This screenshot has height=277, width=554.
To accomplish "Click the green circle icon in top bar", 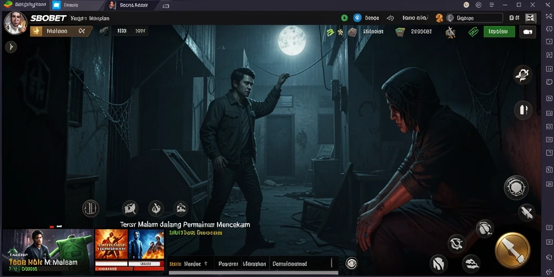I will click(x=345, y=18).
